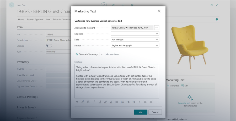Insert a numbered list
Image resolution: width=236 pixels, height=121 pixels.
pos(122,102)
